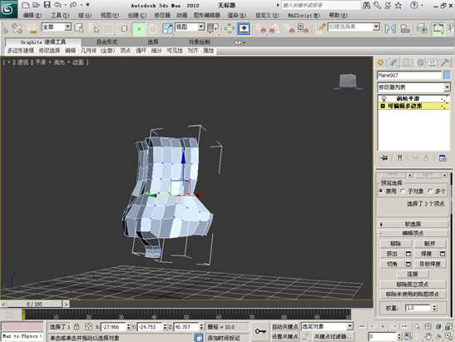The width and height of the screenshot is (455, 342).
Task: Open the 工具(T) menu
Action: tap(60, 15)
